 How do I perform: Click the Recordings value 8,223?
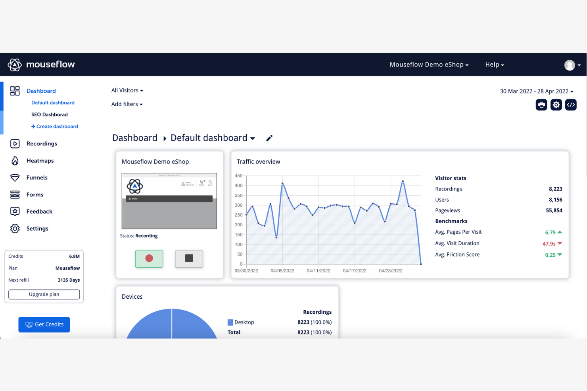click(x=556, y=189)
